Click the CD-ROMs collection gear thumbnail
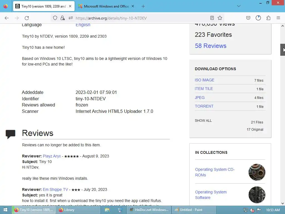285x214 pixels. click(x=257, y=172)
